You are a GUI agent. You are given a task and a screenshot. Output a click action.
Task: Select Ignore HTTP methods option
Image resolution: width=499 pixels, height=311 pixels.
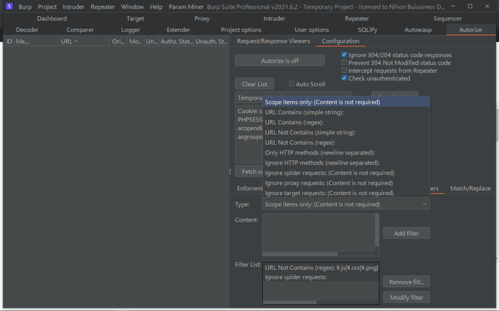[346, 163]
